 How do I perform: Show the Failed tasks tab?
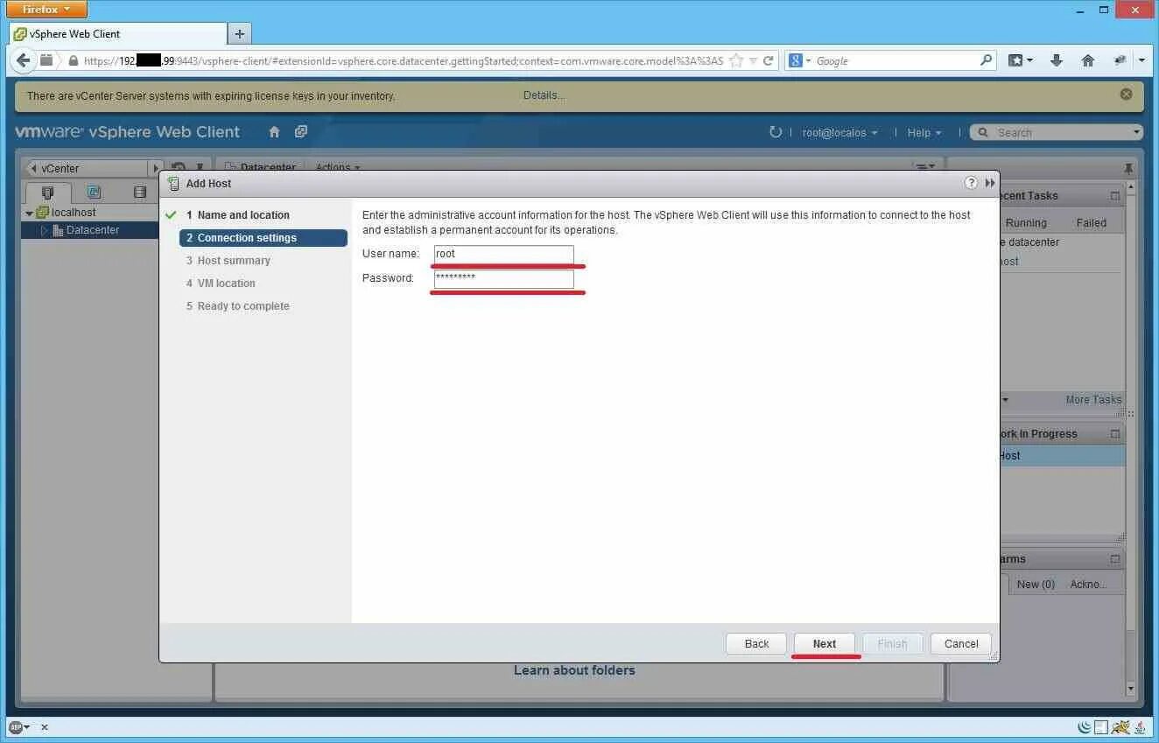[1092, 223]
